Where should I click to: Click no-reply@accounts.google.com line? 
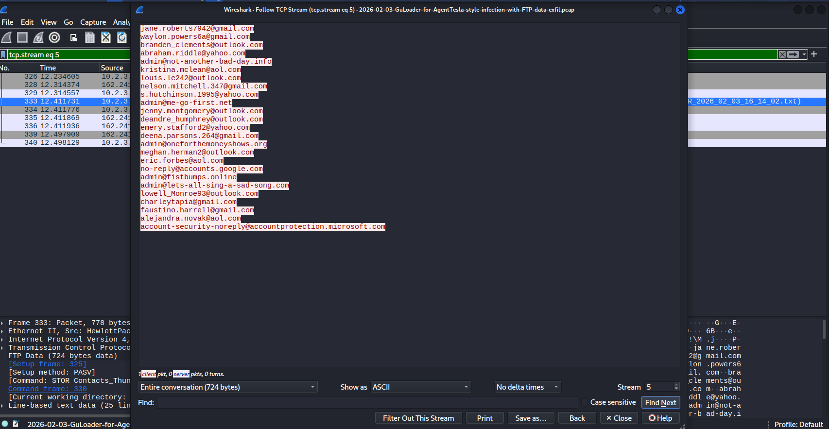[x=202, y=169]
